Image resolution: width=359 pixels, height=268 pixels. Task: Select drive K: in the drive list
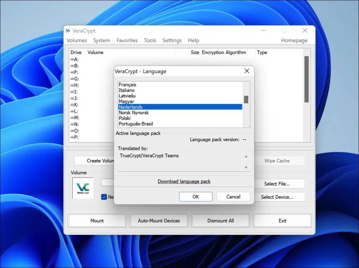pyautogui.click(x=75, y=105)
